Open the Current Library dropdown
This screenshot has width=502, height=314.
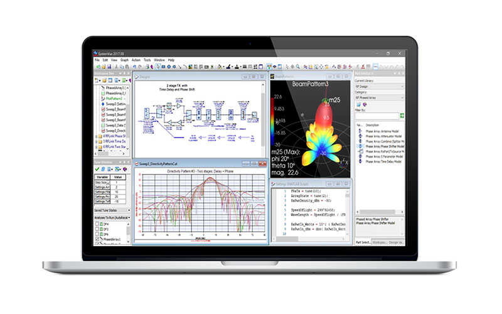(x=381, y=87)
